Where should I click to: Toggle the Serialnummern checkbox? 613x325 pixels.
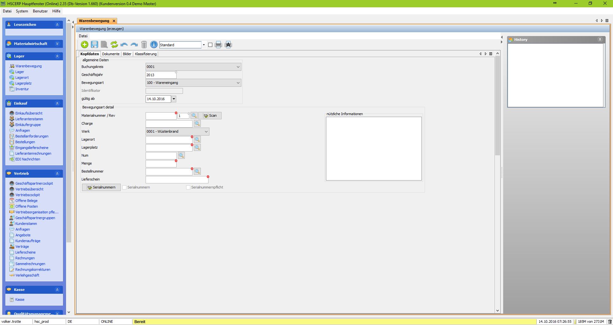tap(125, 188)
